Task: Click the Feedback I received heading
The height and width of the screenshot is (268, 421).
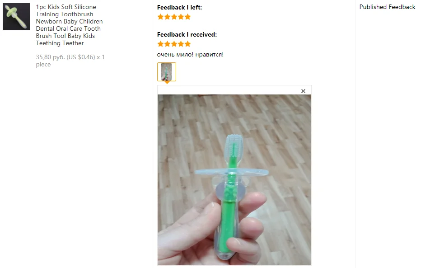Action: [x=187, y=34]
